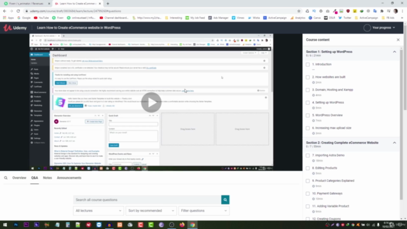Image resolution: width=407 pixels, height=229 pixels.
Task: Click the course title in header
Action: click(x=79, y=27)
